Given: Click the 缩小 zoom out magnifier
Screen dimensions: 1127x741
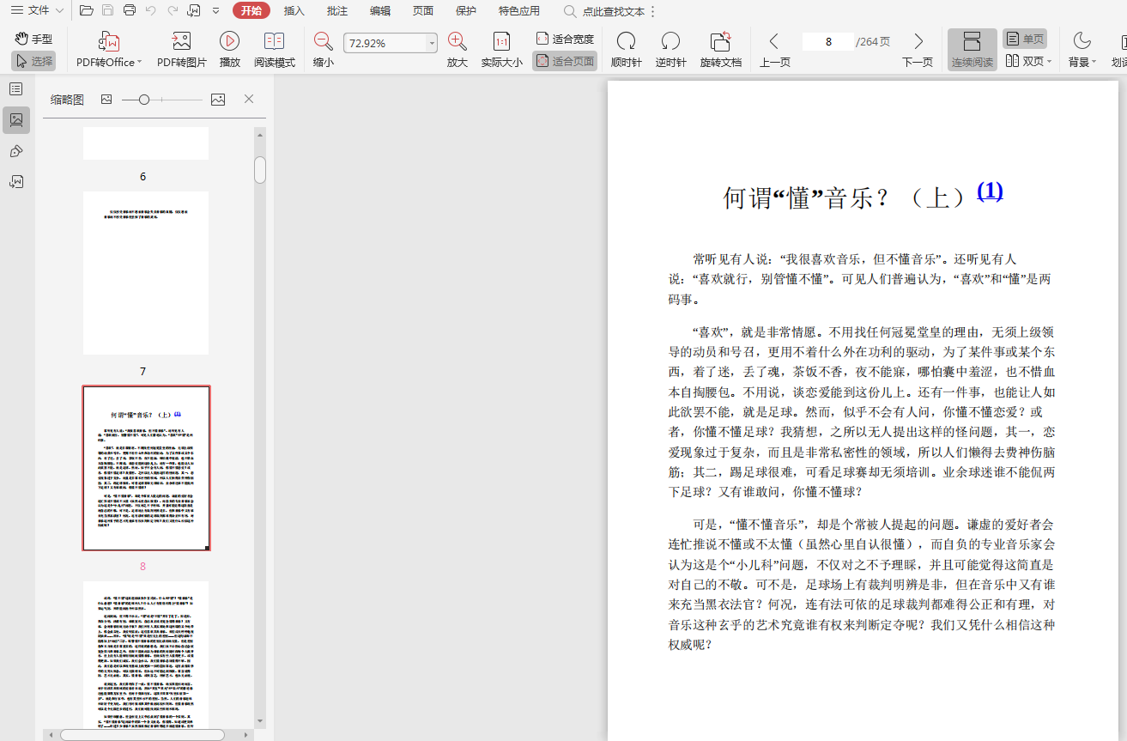Looking at the screenshot, I should (x=324, y=42).
